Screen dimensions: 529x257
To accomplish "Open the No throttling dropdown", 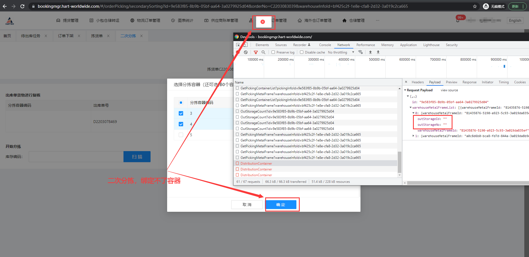I will [x=341, y=52].
